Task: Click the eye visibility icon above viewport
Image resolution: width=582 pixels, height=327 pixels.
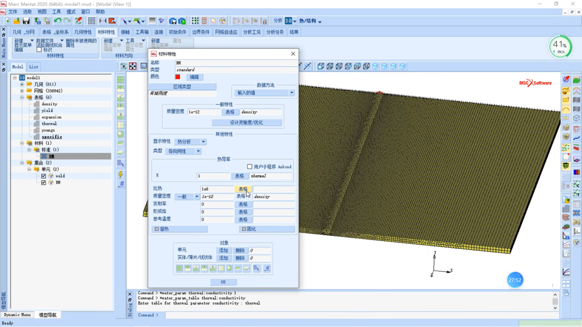Action: [x=124, y=66]
